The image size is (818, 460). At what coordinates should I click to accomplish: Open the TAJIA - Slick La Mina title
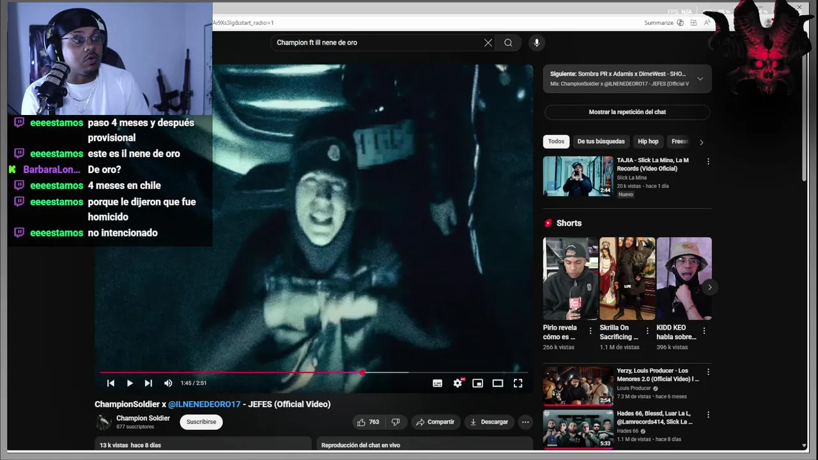click(x=652, y=164)
